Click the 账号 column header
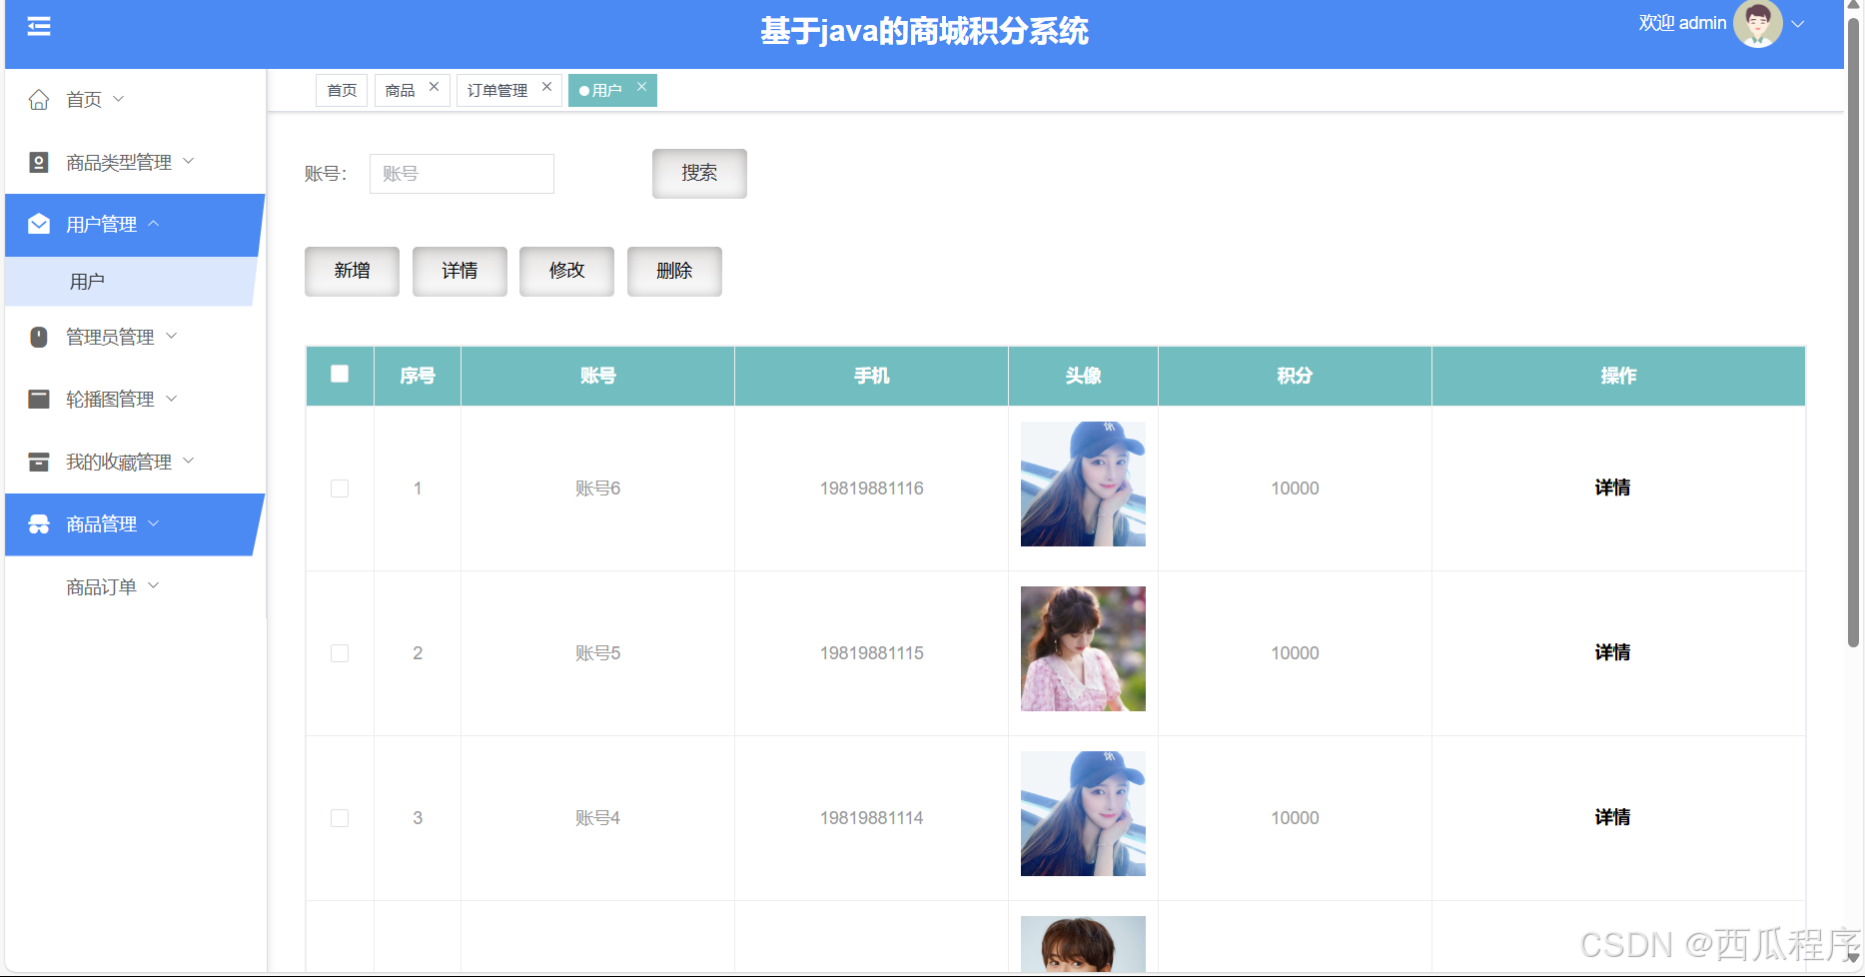1865x977 pixels. 597,376
